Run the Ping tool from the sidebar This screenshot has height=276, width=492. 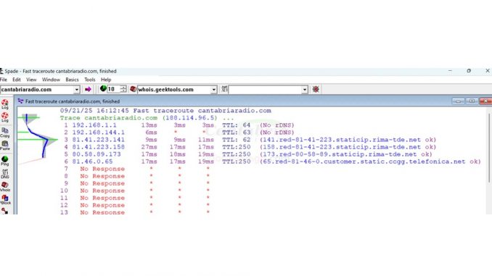(4, 161)
